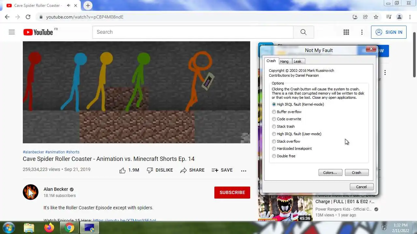Go to the YouTube home logo

click(38, 32)
